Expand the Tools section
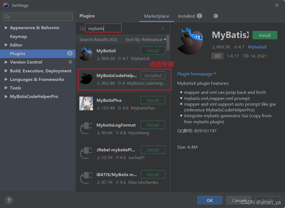The width and height of the screenshot is (285, 208). (x=6, y=88)
